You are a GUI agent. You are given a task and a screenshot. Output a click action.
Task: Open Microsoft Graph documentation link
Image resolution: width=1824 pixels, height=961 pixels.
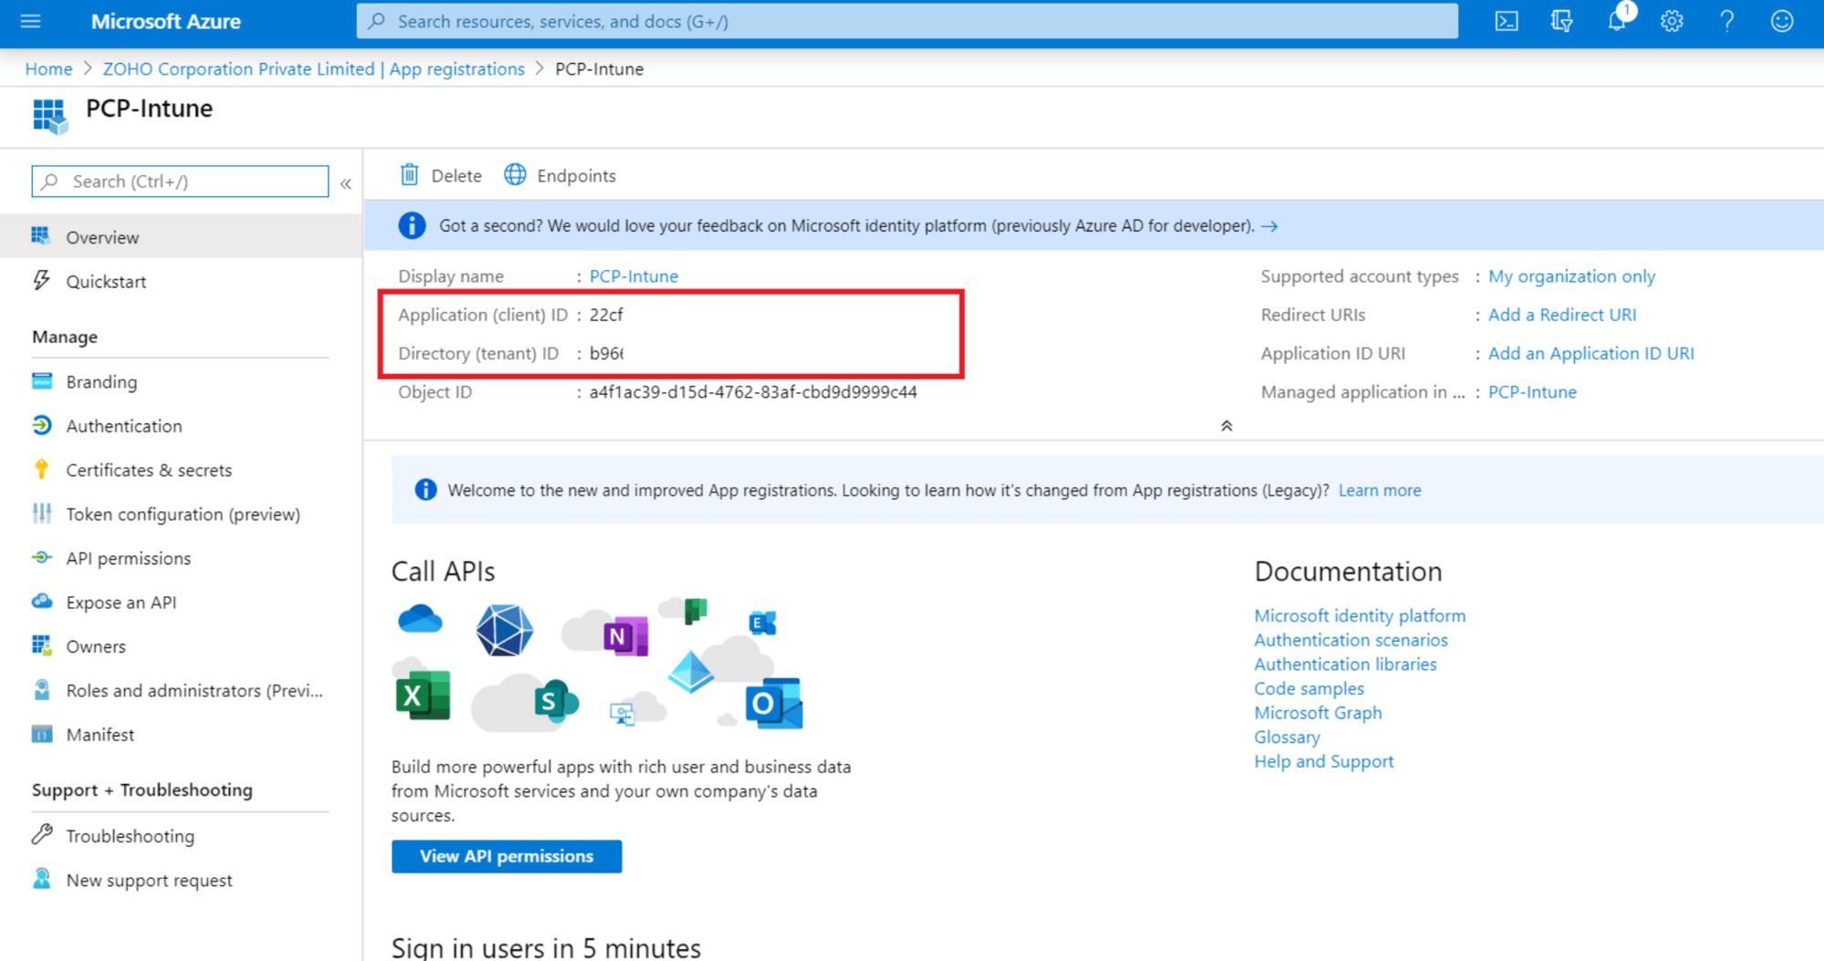click(x=1318, y=712)
